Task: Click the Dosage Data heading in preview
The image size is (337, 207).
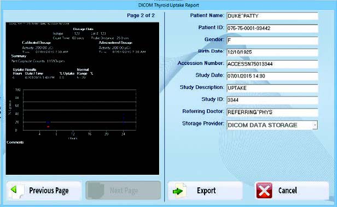Action: pos(83,29)
